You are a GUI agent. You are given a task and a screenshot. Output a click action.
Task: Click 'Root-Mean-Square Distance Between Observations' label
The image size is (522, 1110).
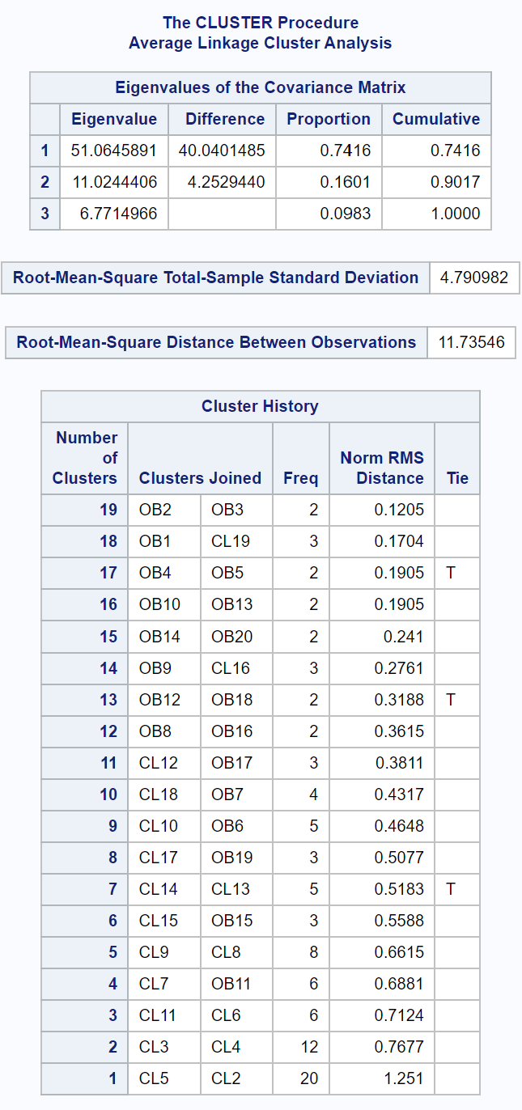coord(217,342)
